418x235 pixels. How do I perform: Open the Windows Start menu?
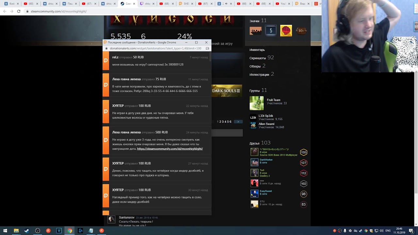(x=5, y=231)
